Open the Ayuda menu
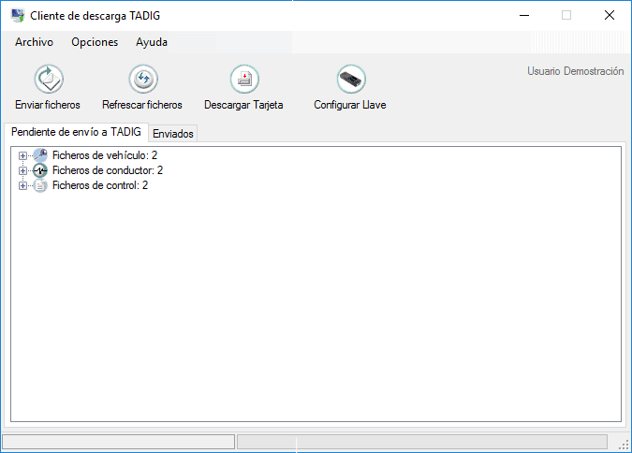Viewport: 632px width, 453px height. coord(152,42)
